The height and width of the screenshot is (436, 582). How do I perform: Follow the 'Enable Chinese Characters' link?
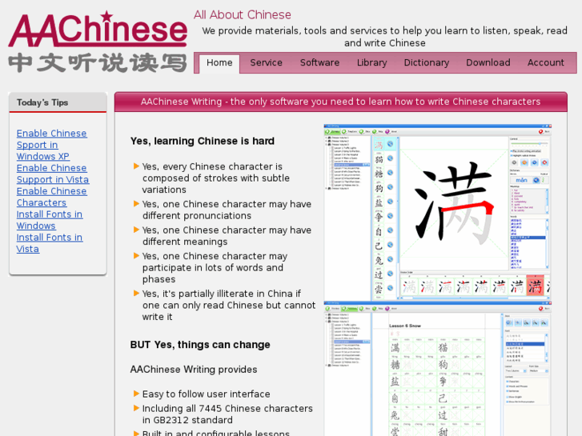coord(51,197)
